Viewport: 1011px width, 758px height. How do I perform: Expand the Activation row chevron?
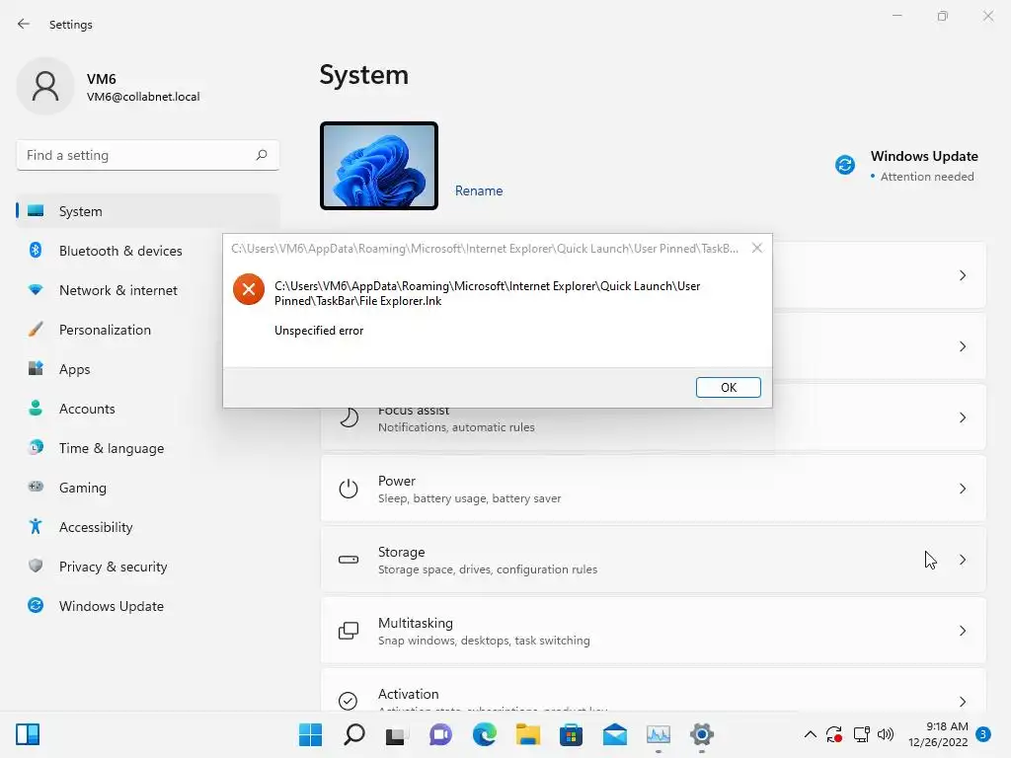pos(962,702)
